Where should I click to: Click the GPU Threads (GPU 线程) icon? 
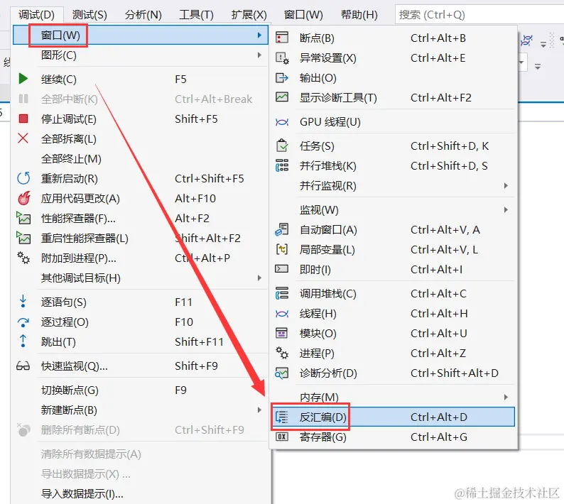[x=281, y=122]
